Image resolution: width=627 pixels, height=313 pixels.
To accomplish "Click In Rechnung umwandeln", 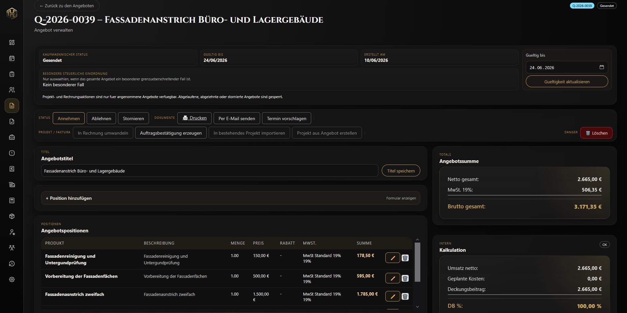I will pyautogui.click(x=103, y=133).
